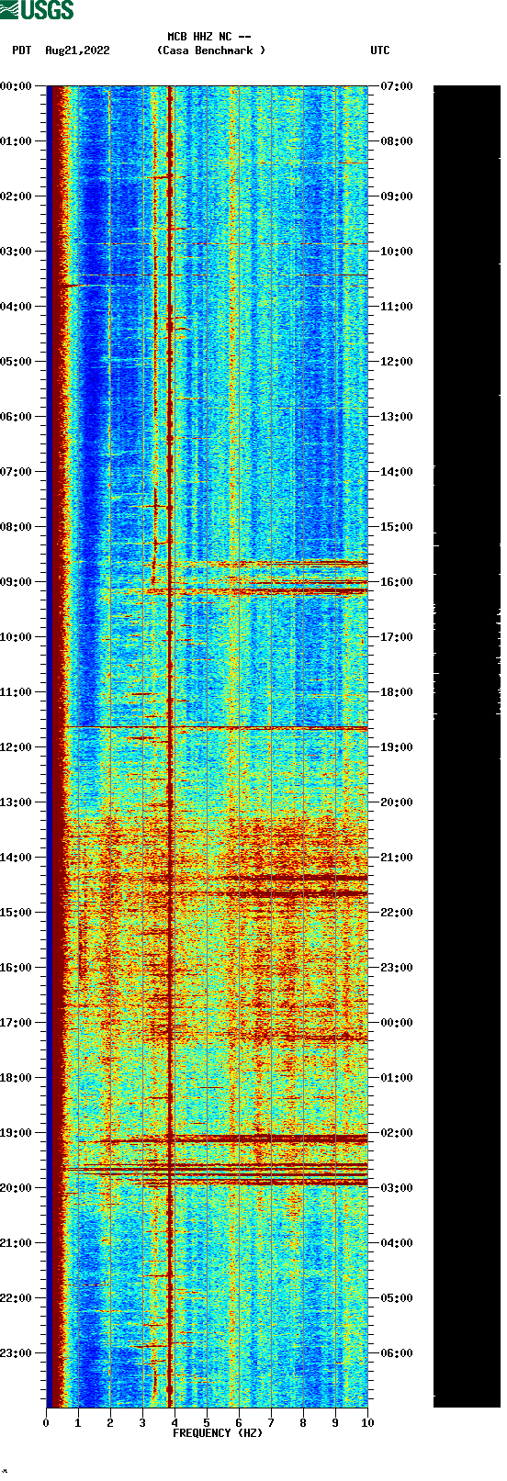The image size is (507, 1481).
Task: Click the 02:00 PDT time label
Action: (x=16, y=196)
